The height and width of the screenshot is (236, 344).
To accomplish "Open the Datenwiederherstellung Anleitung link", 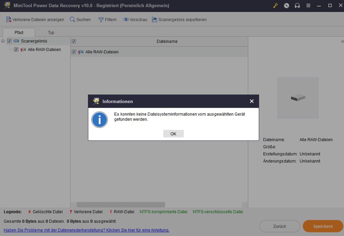I will tap(87, 230).
